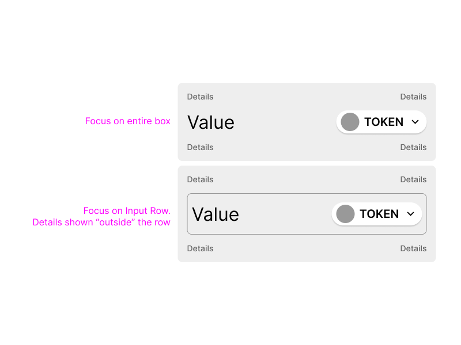Click the token badge in the focused input row
This screenshot has width=461, height=345.
pos(377,214)
